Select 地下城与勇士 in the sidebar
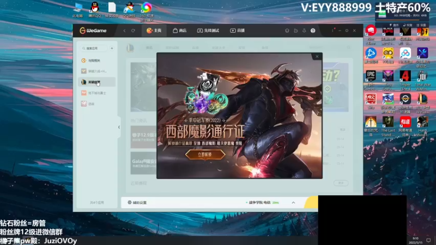 coord(97,93)
